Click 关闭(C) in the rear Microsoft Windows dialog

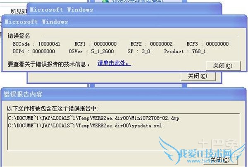pos(198,76)
